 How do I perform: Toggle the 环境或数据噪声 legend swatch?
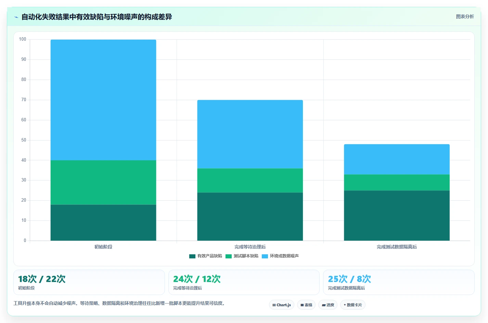click(x=265, y=256)
